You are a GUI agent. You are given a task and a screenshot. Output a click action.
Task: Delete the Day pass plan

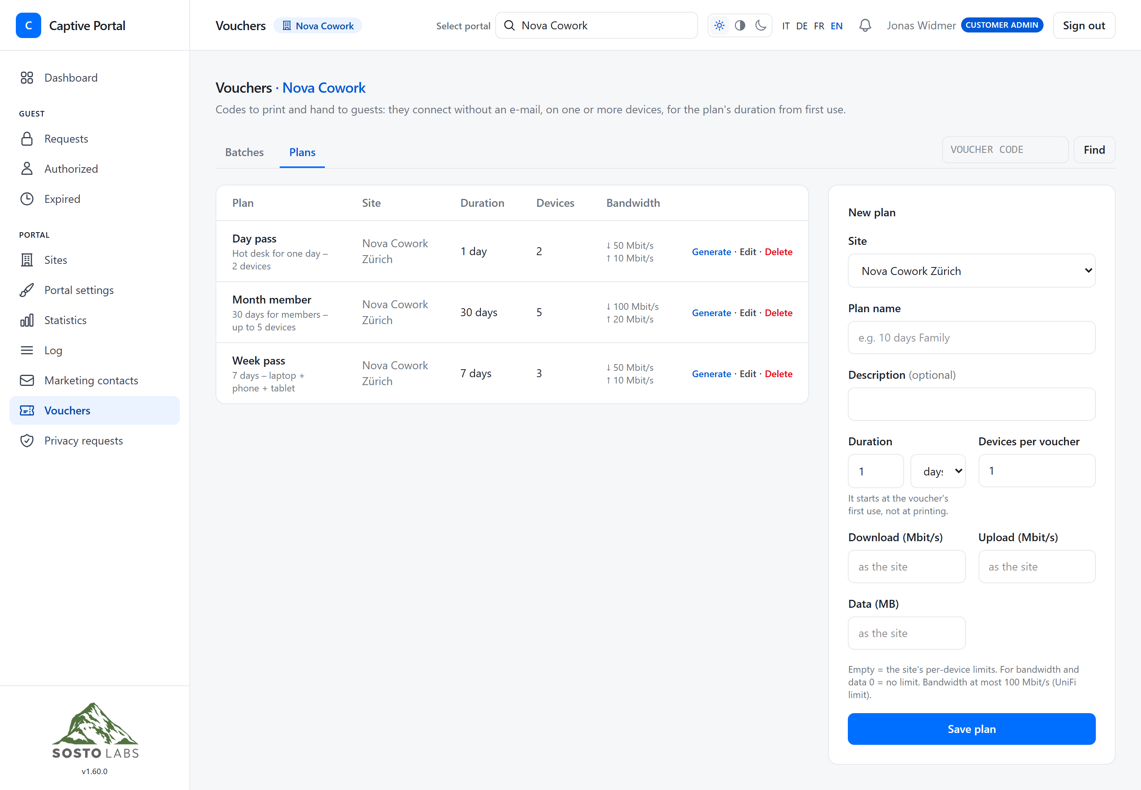click(x=778, y=252)
